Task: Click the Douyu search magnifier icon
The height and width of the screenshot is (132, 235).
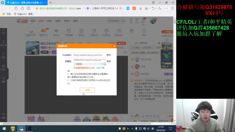Action: 123,21
